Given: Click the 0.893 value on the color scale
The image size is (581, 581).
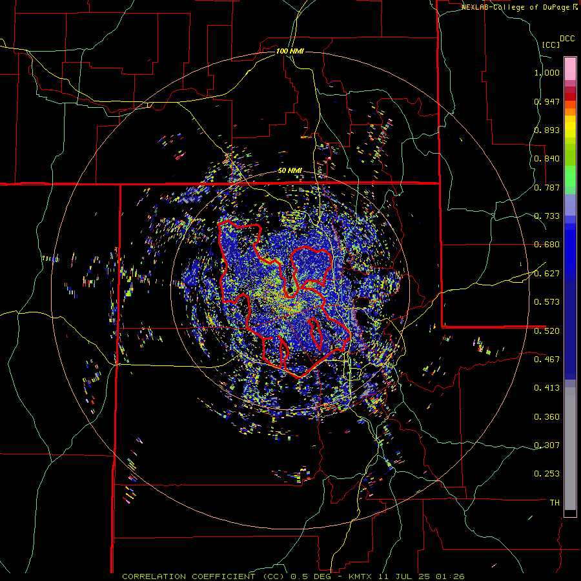Looking at the screenshot, I should pos(547,130).
